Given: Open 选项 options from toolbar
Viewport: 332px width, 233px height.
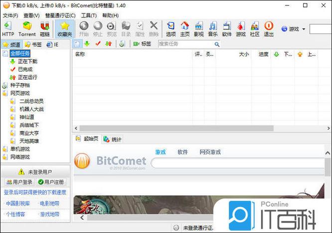Looking at the screenshot, I should [170, 29].
